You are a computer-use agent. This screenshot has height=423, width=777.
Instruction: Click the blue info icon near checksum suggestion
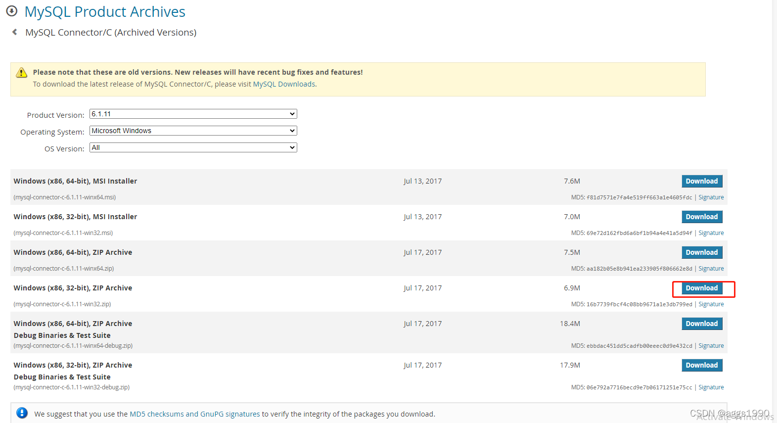22,413
